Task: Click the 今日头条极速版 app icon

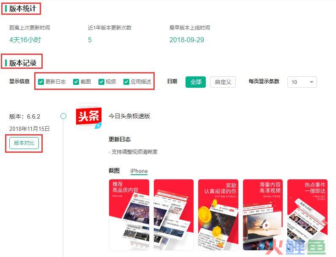Action: coord(89,116)
